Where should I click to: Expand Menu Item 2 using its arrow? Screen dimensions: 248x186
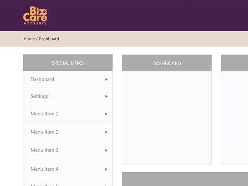pos(106,132)
